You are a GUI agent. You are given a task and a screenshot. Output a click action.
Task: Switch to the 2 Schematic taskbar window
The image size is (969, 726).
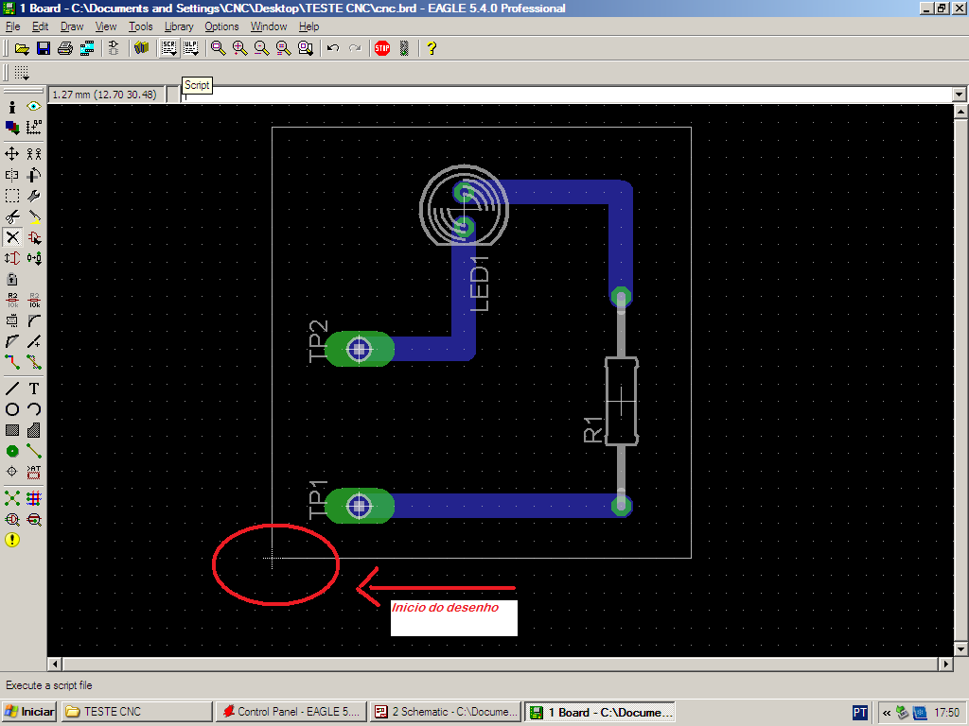click(446, 712)
